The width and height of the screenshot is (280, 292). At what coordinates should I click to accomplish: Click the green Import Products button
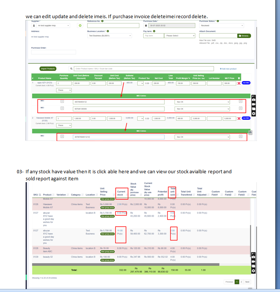click(x=48, y=69)
